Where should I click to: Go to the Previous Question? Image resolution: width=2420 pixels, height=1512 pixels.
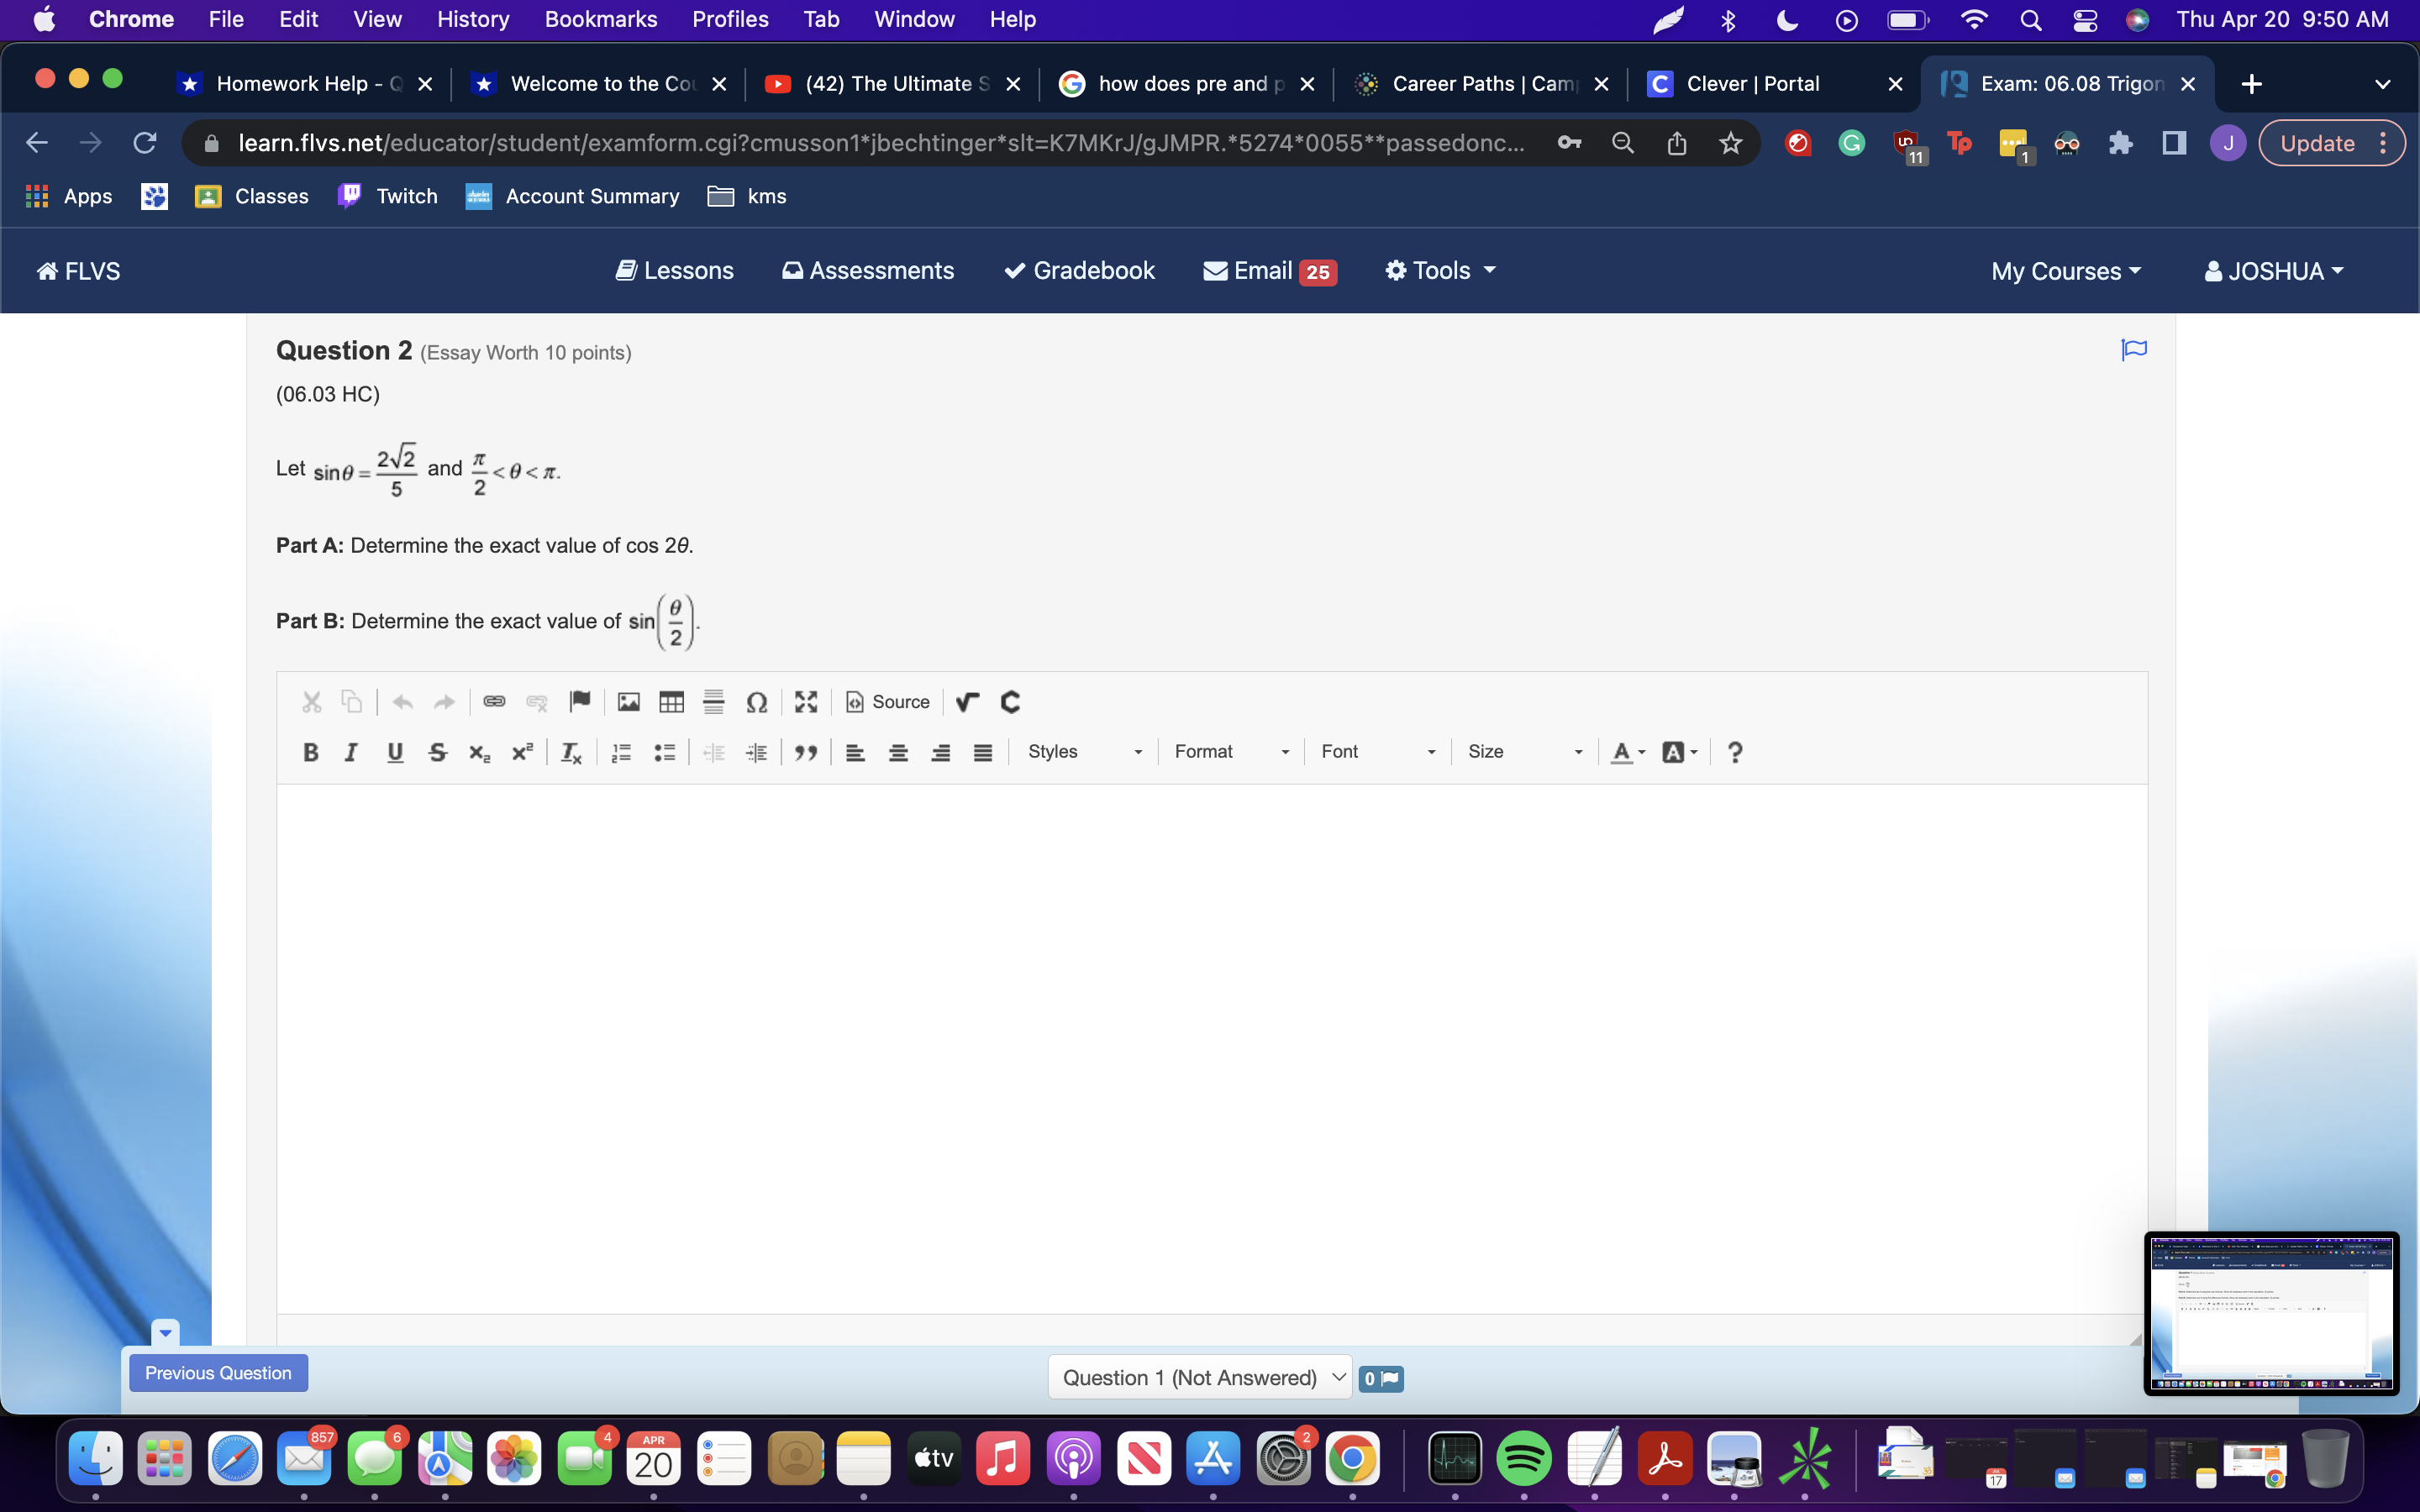pyautogui.click(x=218, y=1372)
